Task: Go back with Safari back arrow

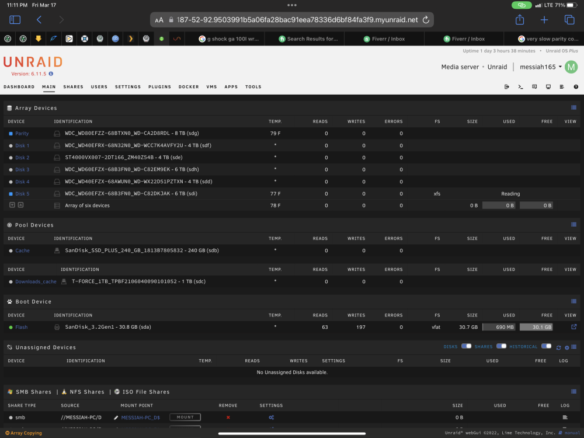Action: [39, 20]
